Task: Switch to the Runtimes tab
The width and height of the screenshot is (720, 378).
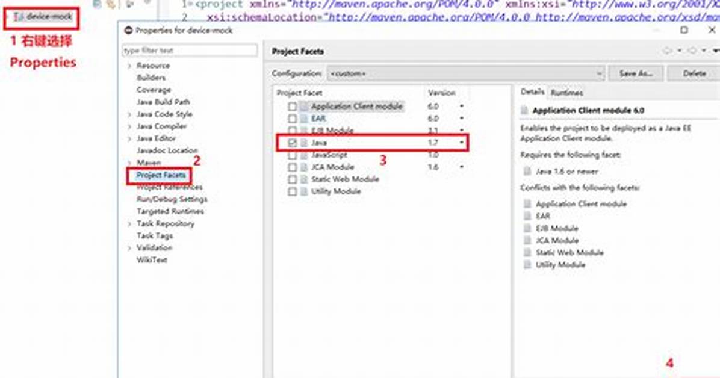Action: click(x=566, y=93)
